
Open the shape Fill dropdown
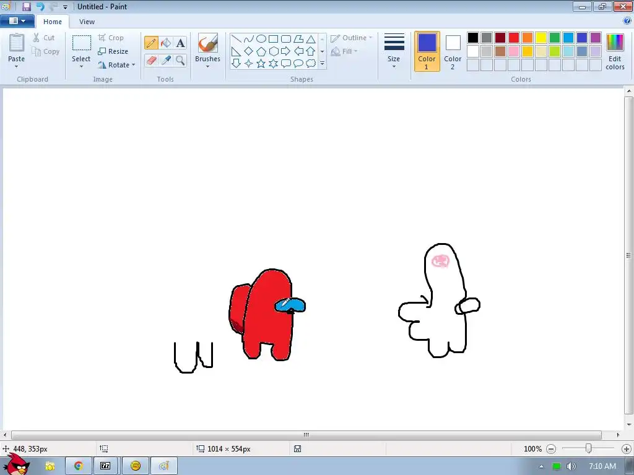344,51
